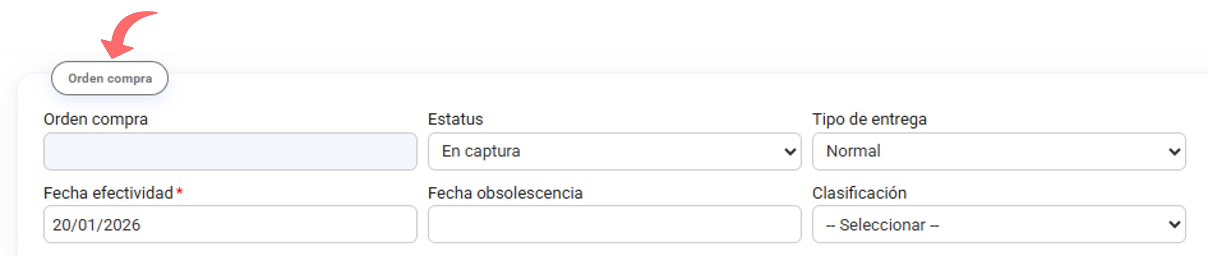Screen dimensions: 1208x256
Task: Click the Tipo de entrega label
Action: pyautogui.click(x=871, y=119)
